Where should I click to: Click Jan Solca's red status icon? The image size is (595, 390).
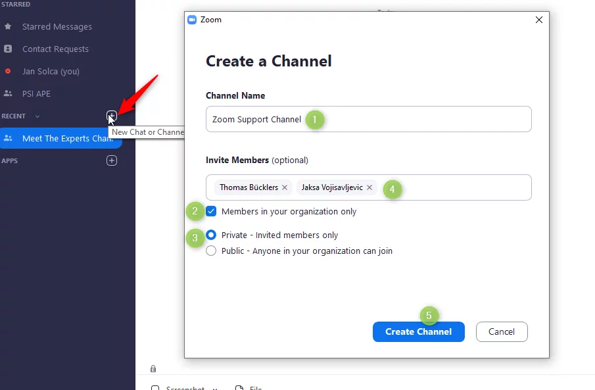coord(8,72)
